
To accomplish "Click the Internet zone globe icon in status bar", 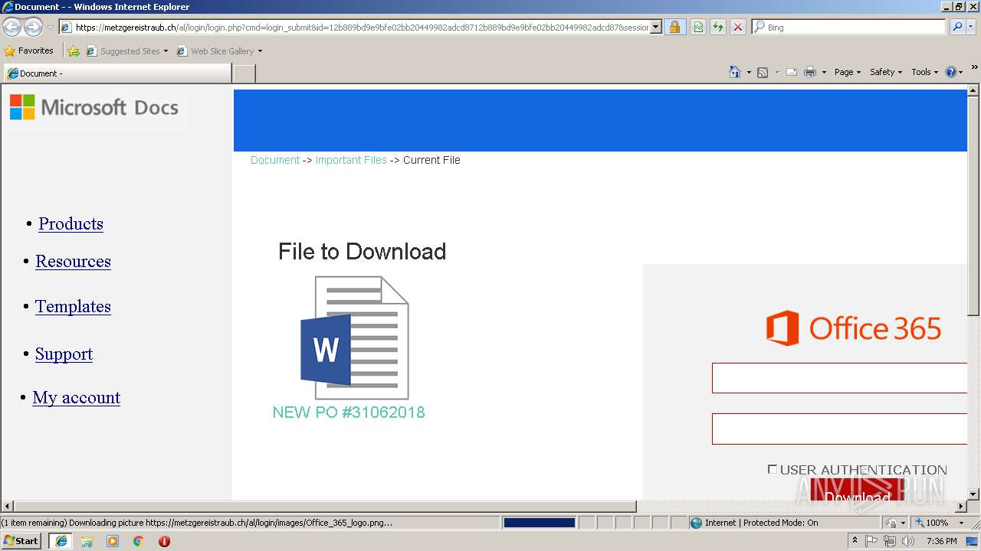I will point(696,523).
